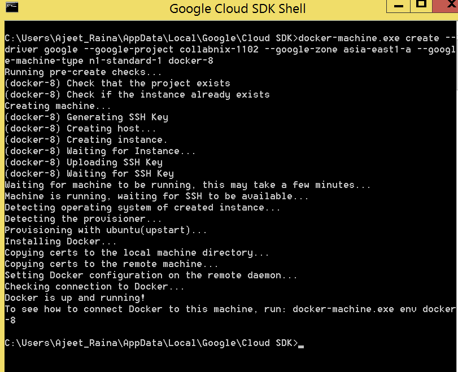
Task: Click the title text 'Google Cloud SDK Shell'
Action: click(x=237, y=8)
